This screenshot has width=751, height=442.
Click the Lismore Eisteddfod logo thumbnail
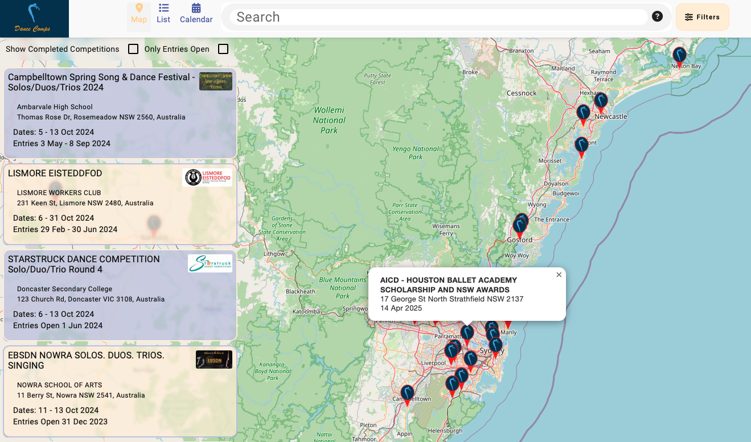pos(207,177)
